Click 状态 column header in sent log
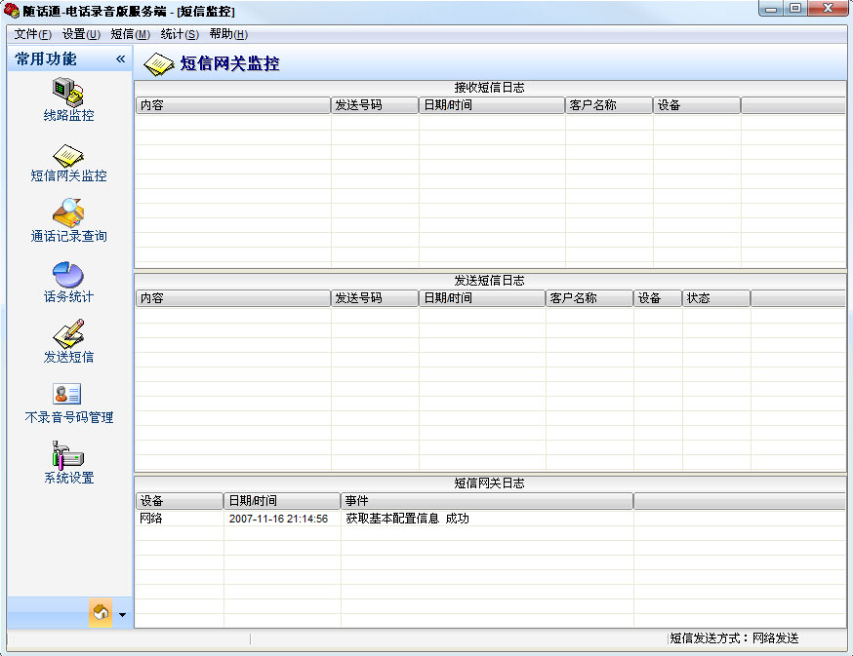 (x=715, y=298)
